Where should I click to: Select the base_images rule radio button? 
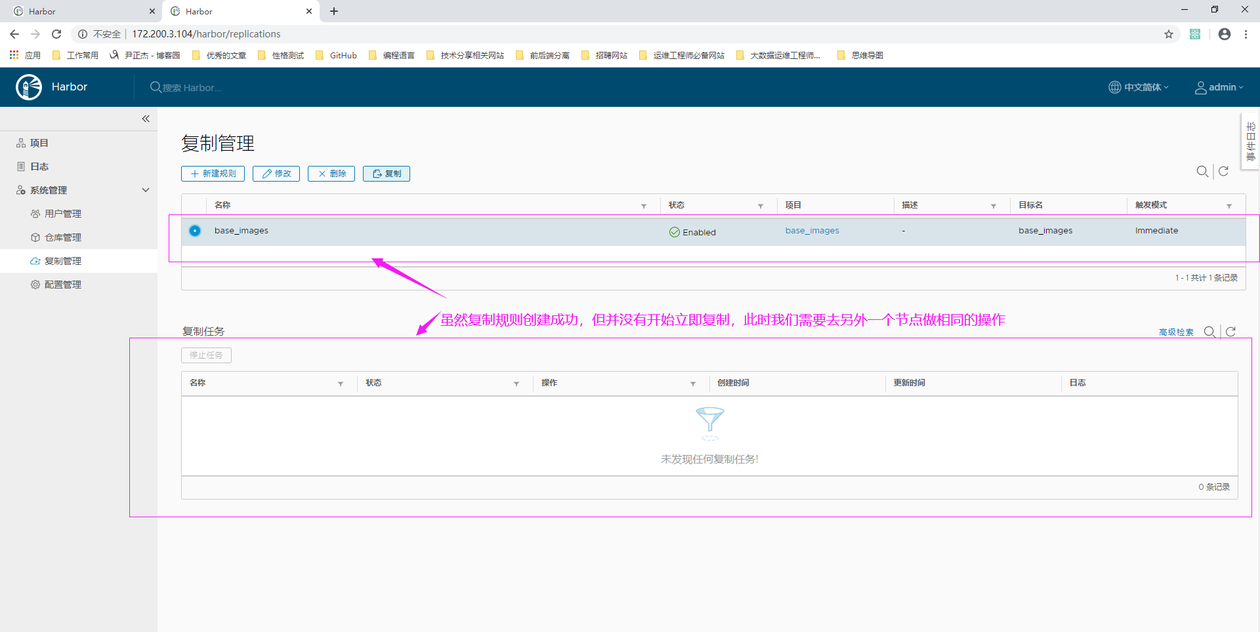(195, 231)
